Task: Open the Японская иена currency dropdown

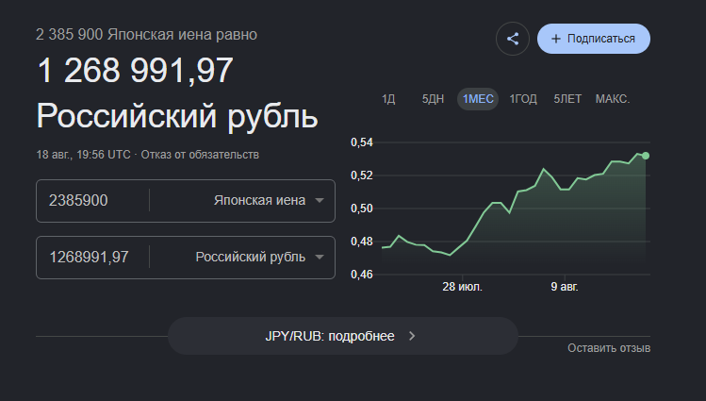Action: tap(269, 200)
